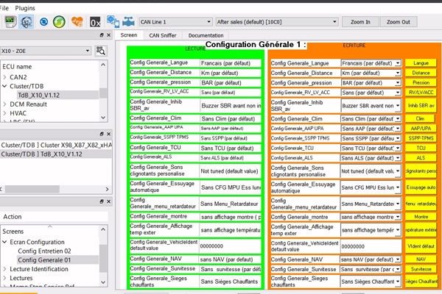Switch to the CAN Sniffer tab
This screenshot has height=294, width=442.
[x=162, y=35]
